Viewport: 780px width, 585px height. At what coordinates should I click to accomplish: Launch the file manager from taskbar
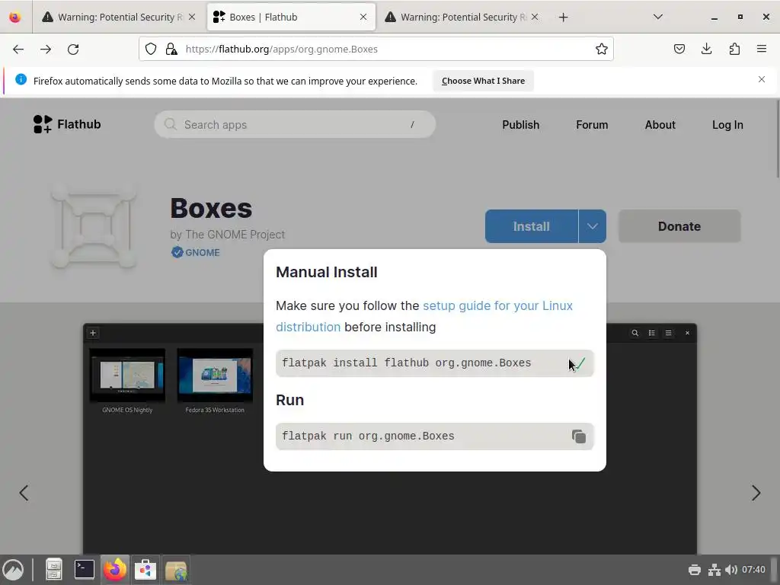54,570
